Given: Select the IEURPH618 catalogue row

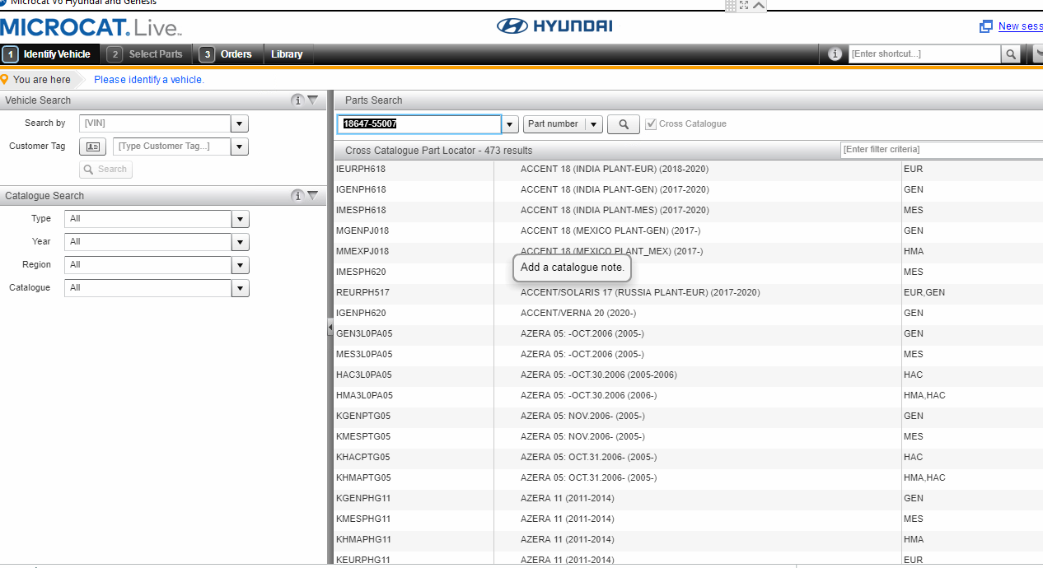Looking at the screenshot, I should click(x=688, y=170).
